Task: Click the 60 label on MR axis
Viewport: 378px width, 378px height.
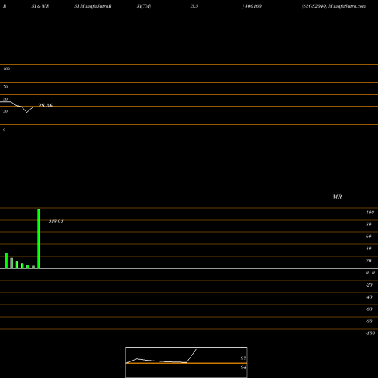Action: pos(369,237)
